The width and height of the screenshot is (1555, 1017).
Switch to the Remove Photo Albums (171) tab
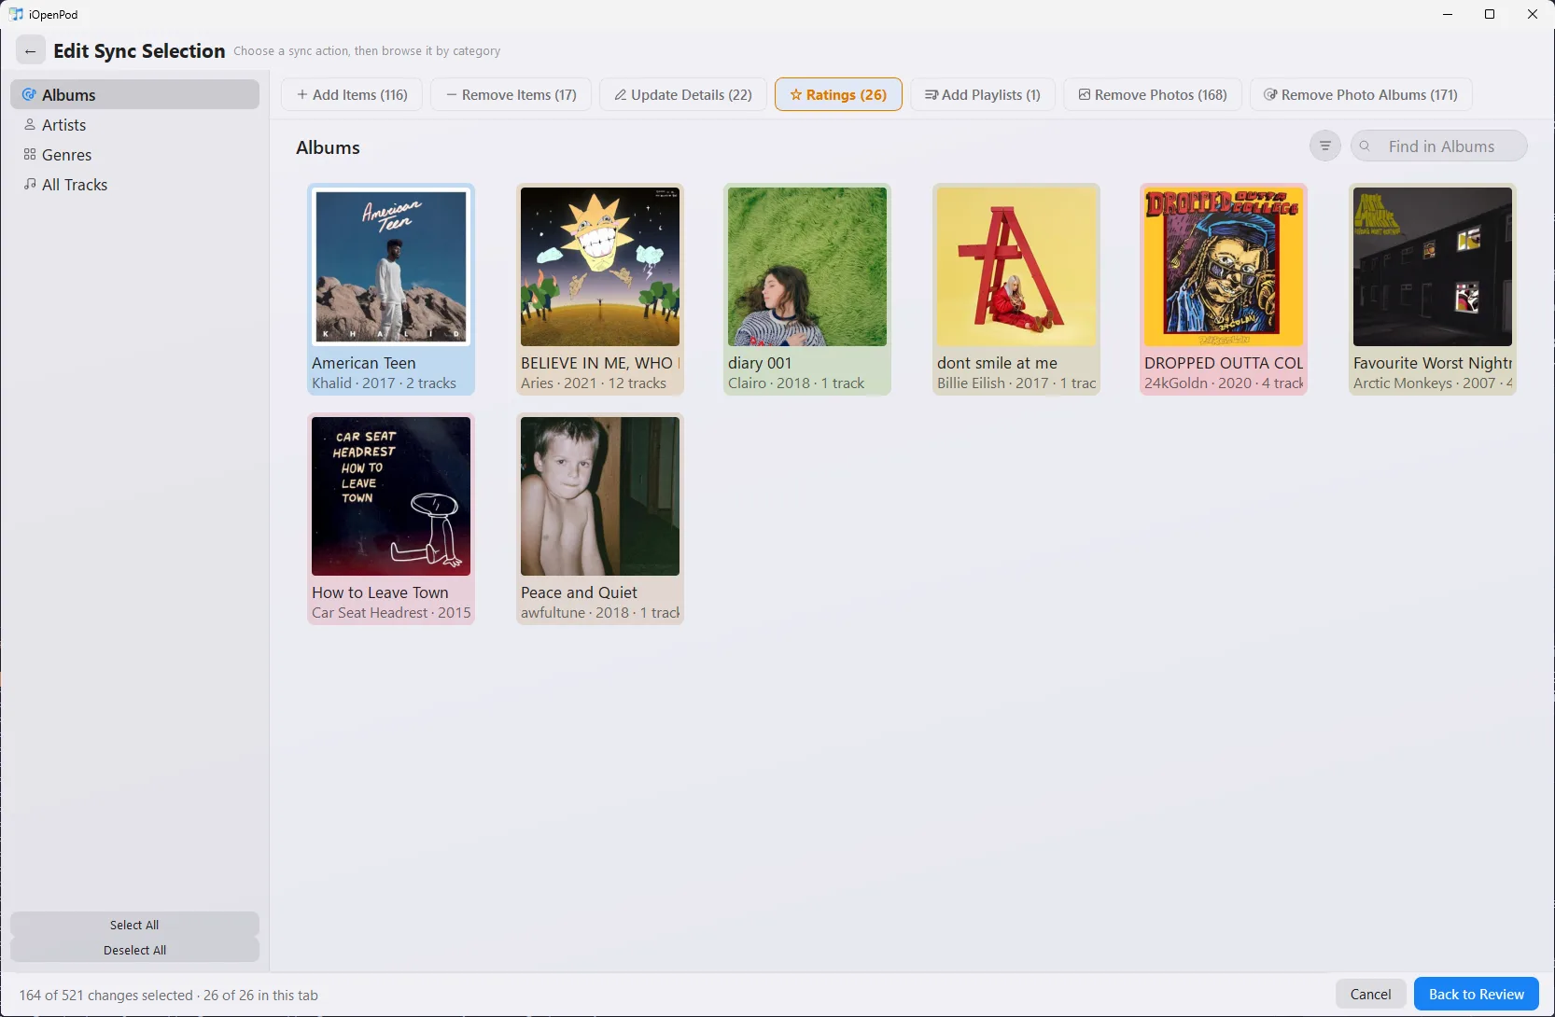tap(1361, 94)
